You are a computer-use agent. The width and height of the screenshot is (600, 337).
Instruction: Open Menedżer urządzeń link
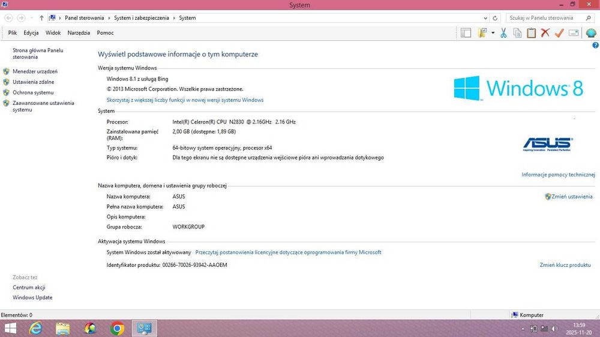(x=35, y=71)
